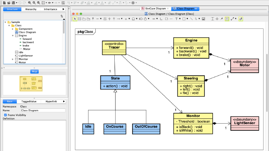Screen dimensions: 269x151
Task: Open dropdown next to Text tool
Action: (180, 19)
